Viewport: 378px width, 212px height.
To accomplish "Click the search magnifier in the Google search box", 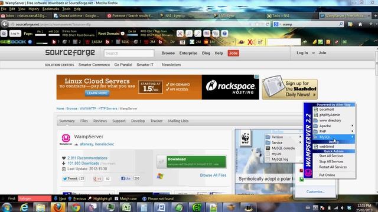I will pos(341,24).
